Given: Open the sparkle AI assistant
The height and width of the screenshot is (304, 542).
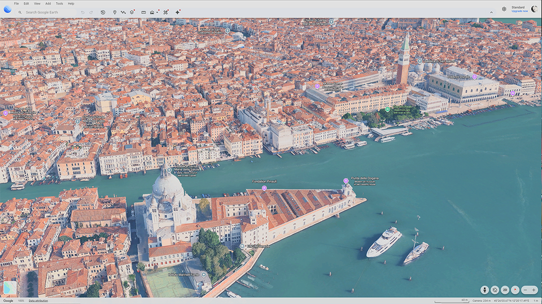Looking at the screenshot, I should tap(178, 12).
